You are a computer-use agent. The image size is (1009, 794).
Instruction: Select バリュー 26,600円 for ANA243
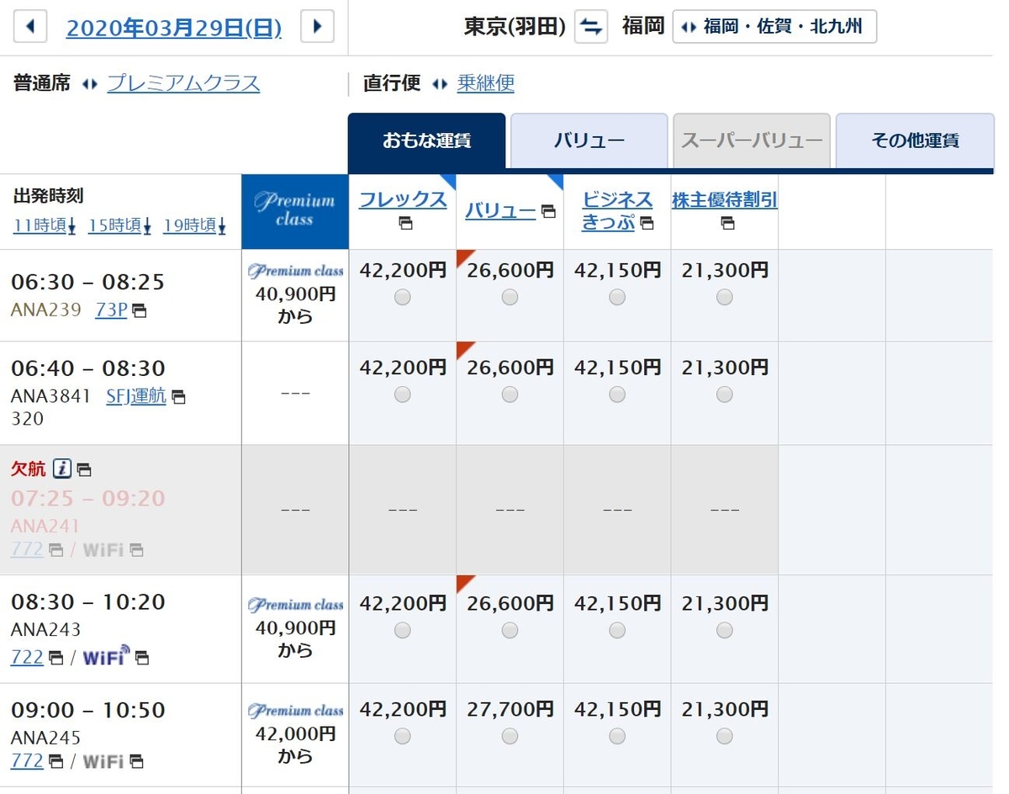tap(510, 630)
